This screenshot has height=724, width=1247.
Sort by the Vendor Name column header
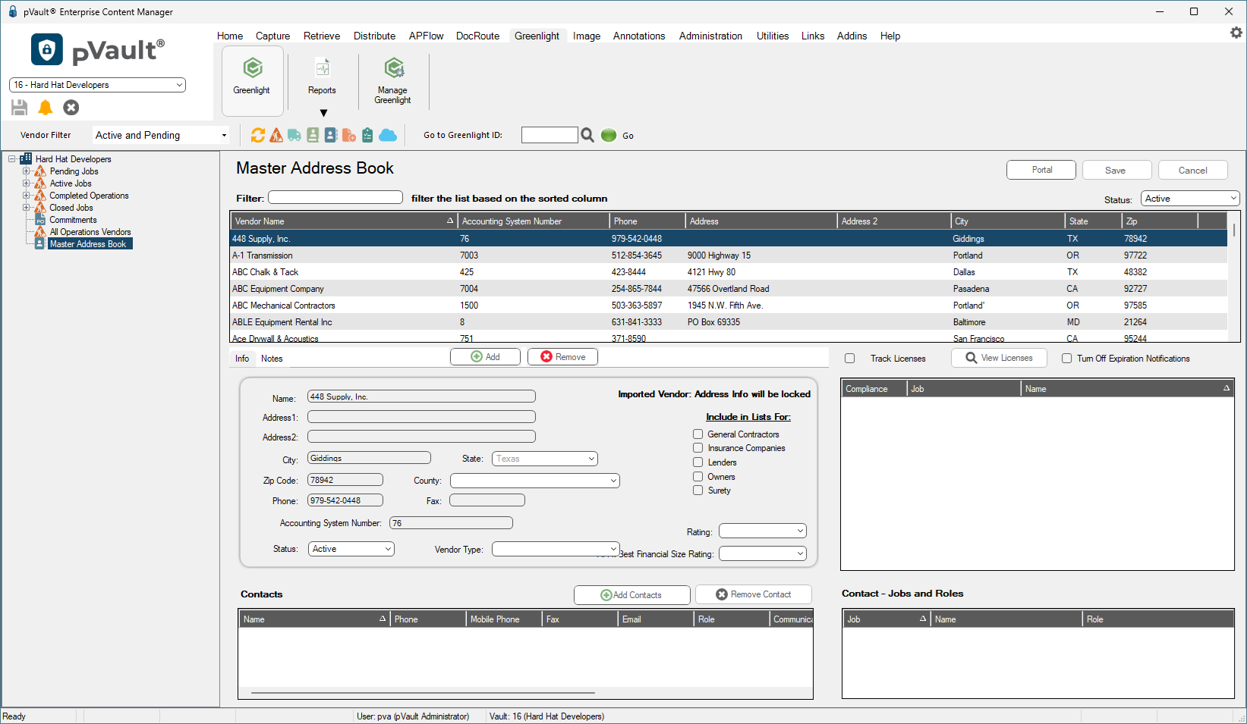pyautogui.click(x=343, y=221)
